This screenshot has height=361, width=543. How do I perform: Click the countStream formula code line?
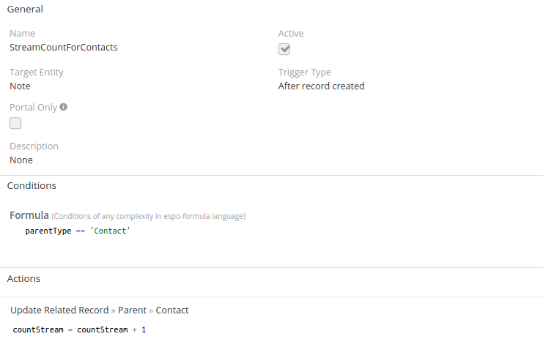coord(79,330)
